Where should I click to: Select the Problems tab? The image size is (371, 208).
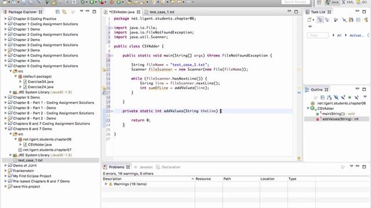[116, 167]
